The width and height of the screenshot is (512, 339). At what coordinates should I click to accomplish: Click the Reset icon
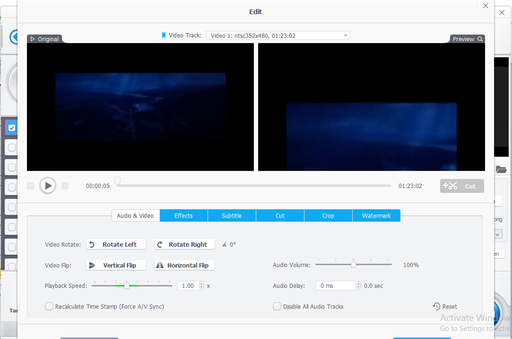point(437,306)
